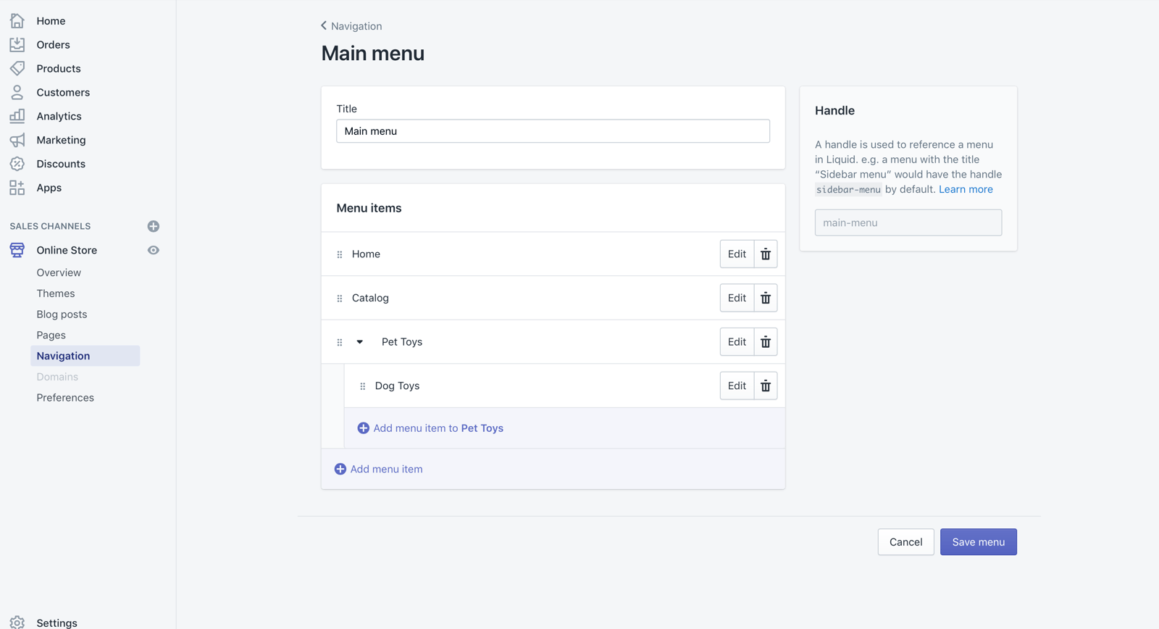
Task: Delete the Catalog menu item
Action: click(x=766, y=298)
